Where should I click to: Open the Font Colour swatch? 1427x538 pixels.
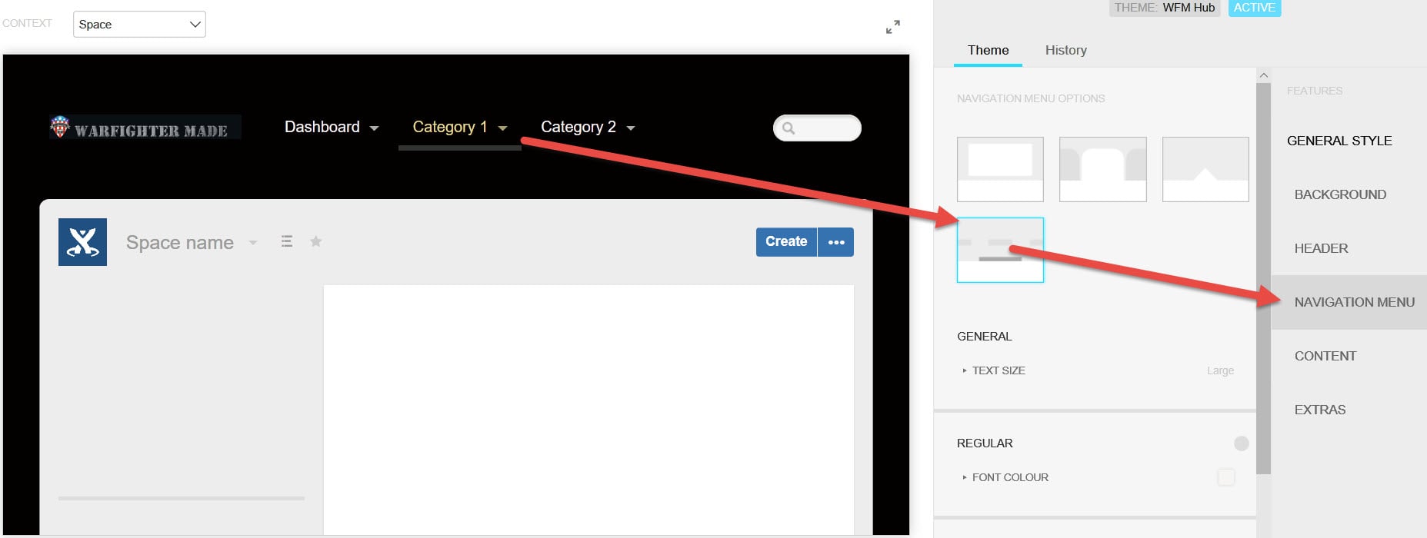[x=1226, y=477]
